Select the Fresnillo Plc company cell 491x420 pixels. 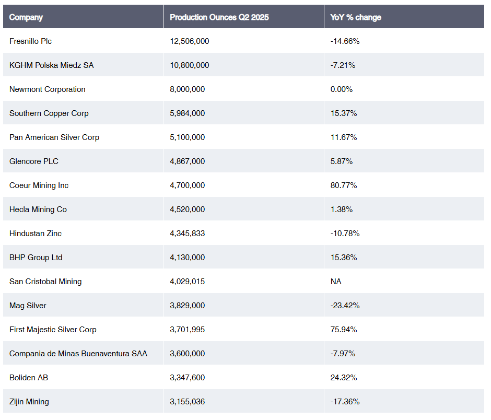[31, 41]
